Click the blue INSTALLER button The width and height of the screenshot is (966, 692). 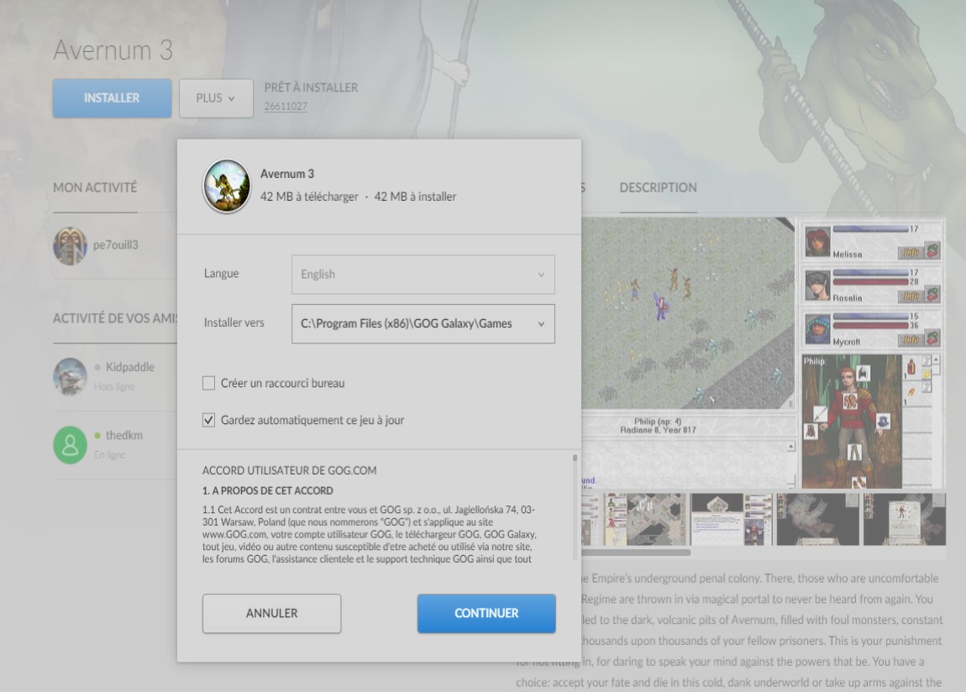pos(112,98)
